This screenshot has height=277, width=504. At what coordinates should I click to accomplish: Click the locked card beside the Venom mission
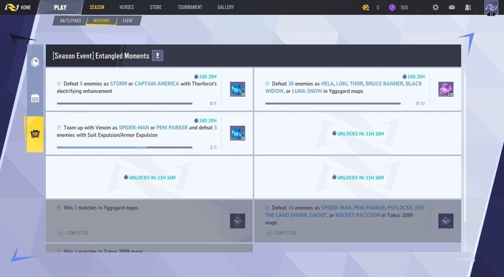click(x=357, y=134)
